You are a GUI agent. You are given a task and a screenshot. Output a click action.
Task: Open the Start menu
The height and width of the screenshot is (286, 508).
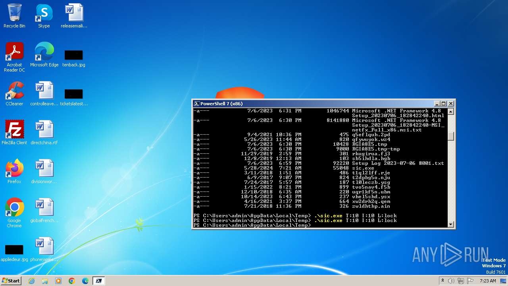pyautogui.click(x=11, y=280)
